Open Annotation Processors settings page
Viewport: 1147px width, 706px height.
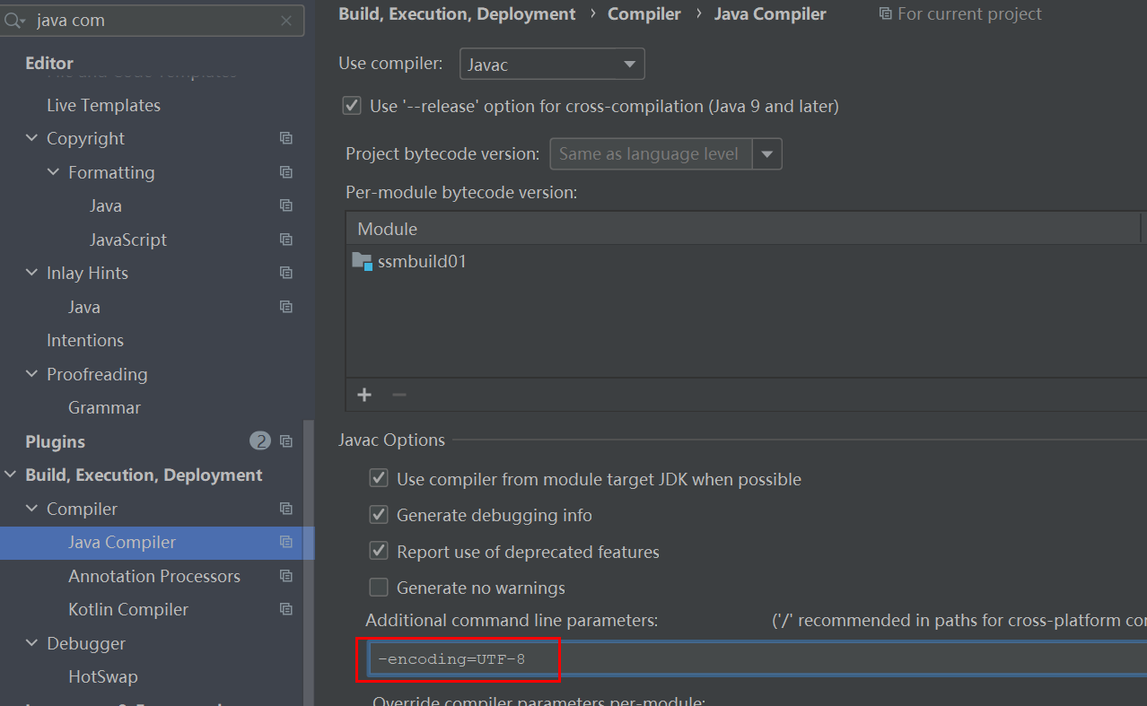coord(154,576)
